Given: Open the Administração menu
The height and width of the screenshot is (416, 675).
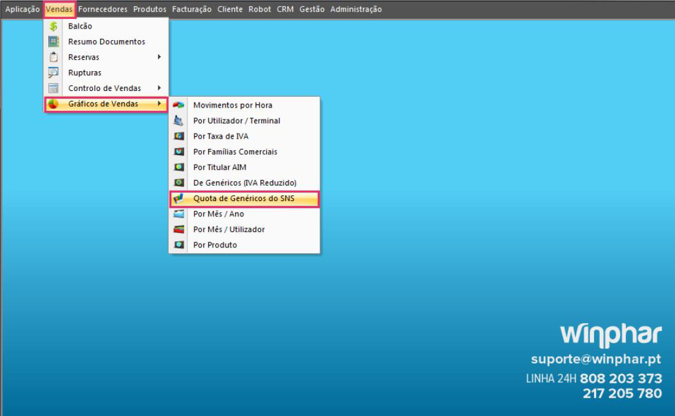Looking at the screenshot, I should 356,9.
